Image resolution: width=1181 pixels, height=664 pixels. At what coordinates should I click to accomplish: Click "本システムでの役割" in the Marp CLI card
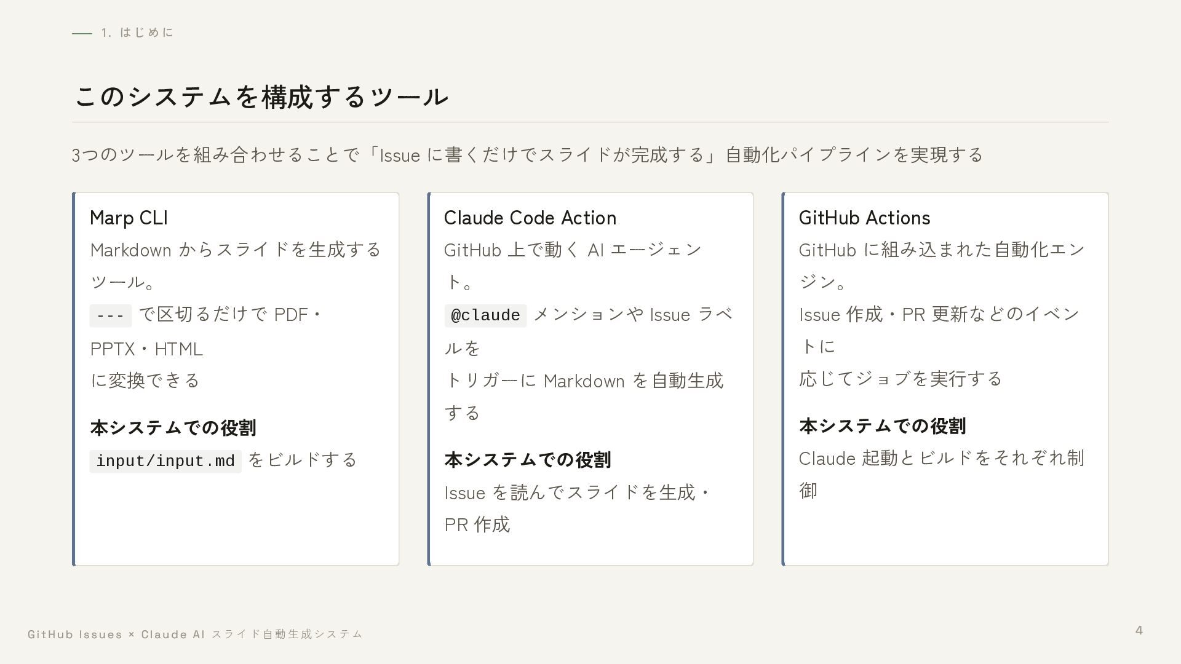point(173,428)
